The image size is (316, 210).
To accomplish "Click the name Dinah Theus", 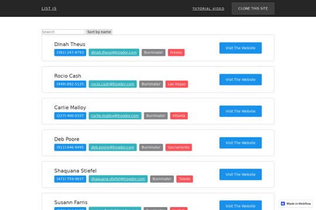I will 70,44.
